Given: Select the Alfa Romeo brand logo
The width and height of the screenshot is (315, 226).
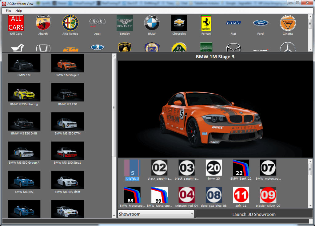Looking at the screenshot, I should click(70, 23).
